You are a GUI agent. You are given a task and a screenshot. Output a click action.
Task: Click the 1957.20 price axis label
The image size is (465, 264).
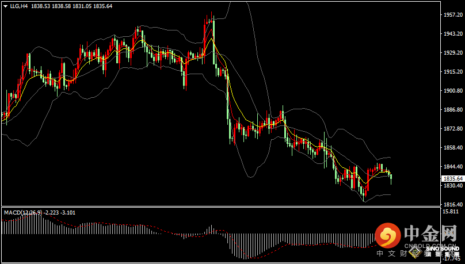pos(451,15)
